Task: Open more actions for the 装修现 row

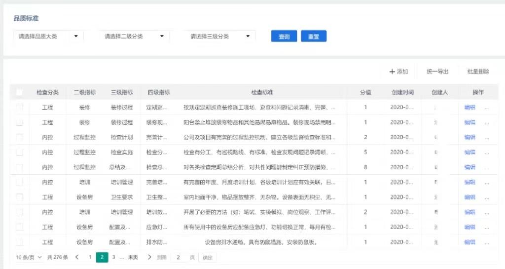Action: pos(487,123)
